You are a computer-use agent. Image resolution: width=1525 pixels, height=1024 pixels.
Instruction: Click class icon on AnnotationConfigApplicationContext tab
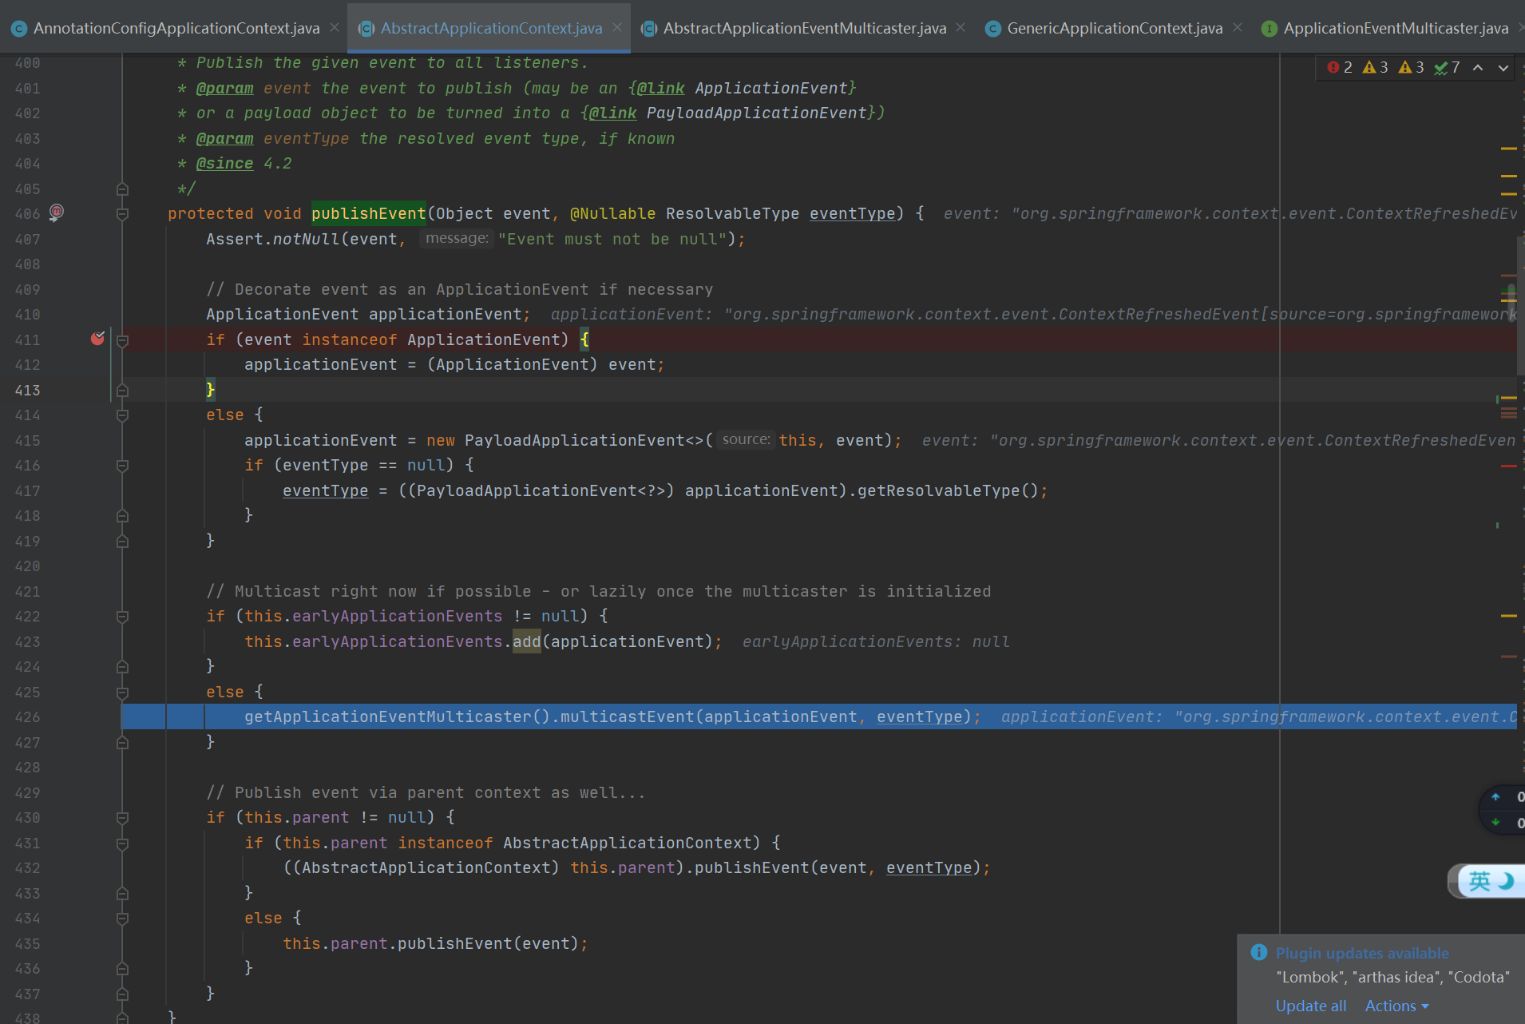point(19,29)
